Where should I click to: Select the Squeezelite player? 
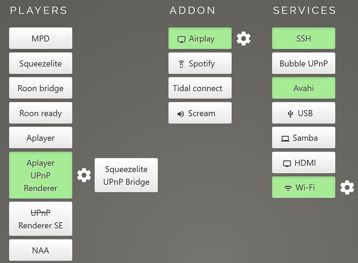point(41,63)
